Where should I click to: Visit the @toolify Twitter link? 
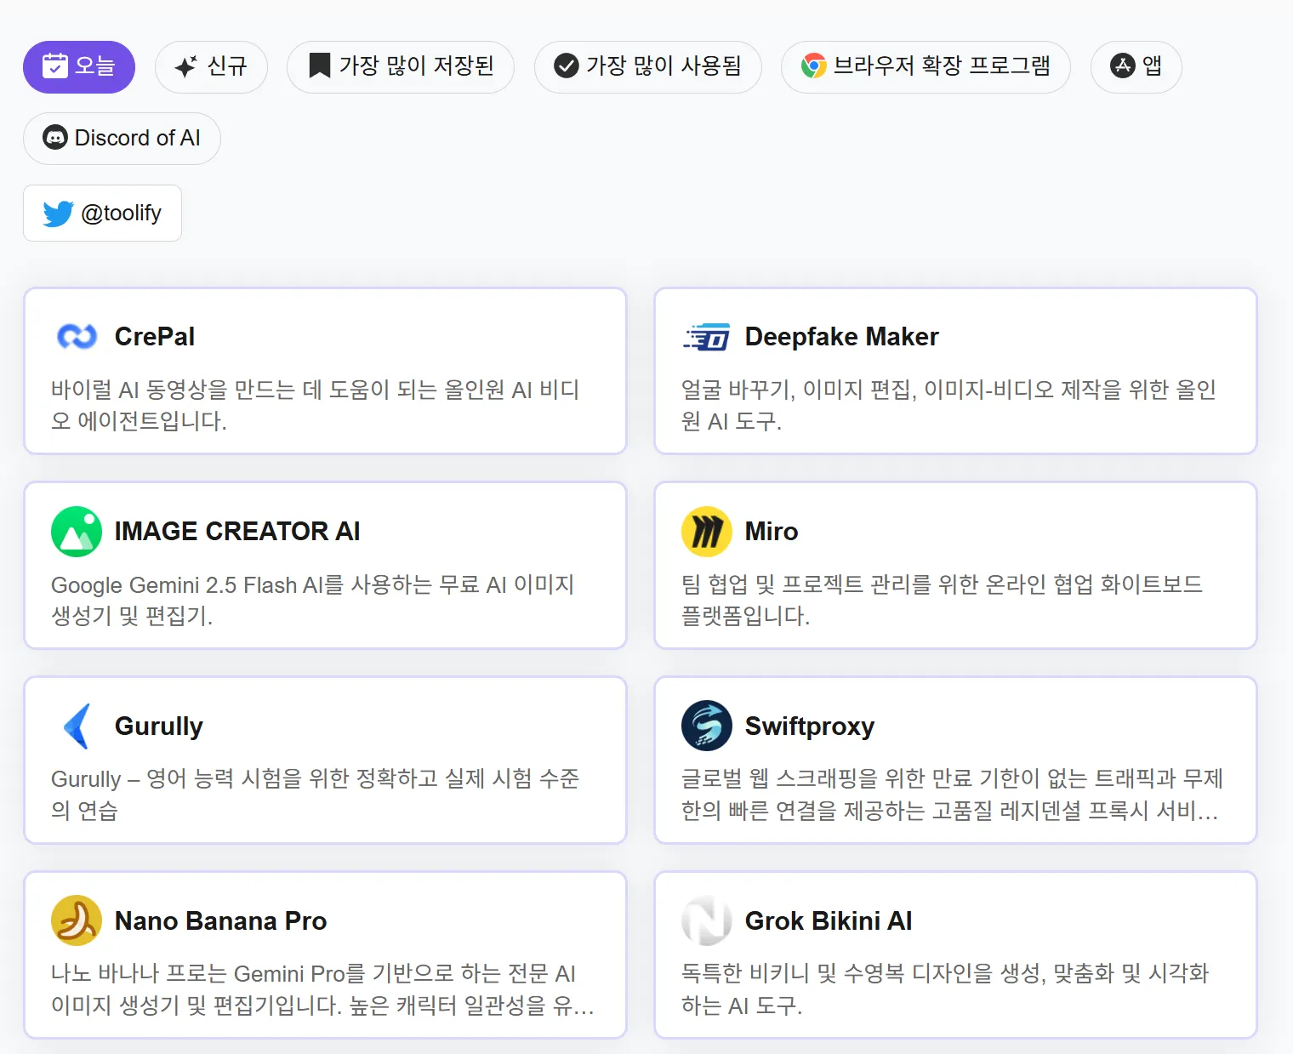click(102, 214)
